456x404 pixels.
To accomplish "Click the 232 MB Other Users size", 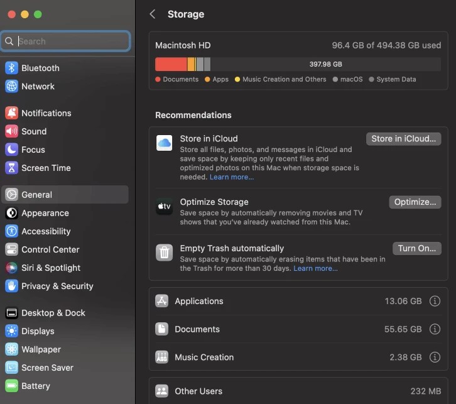I will pyautogui.click(x=426, y=391).
